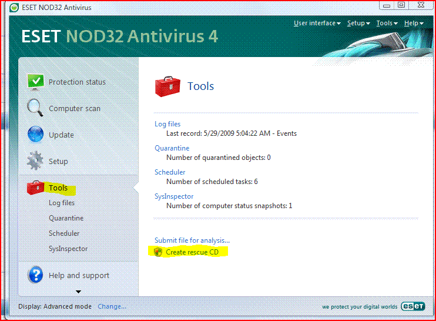Open the Setup dropdown in top menu
The width and height of the screenshot is (436, 321).
[358, 24]
